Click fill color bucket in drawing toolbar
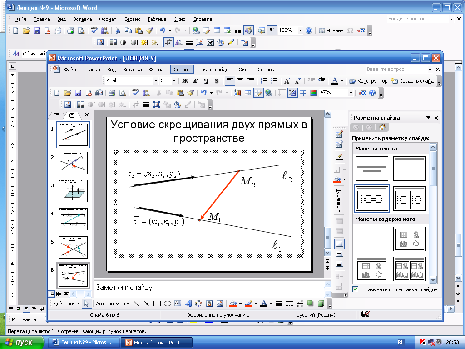This screenshot has height=349, width=465. click(x=233, y=304)
